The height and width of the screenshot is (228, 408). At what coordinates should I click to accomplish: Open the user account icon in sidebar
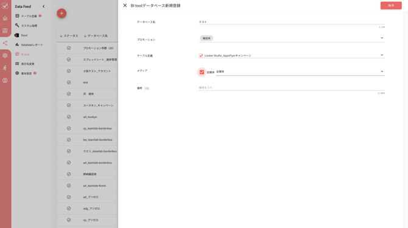click(5, 80)
